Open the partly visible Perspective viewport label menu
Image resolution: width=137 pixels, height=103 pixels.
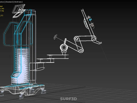tap(2, 2)
